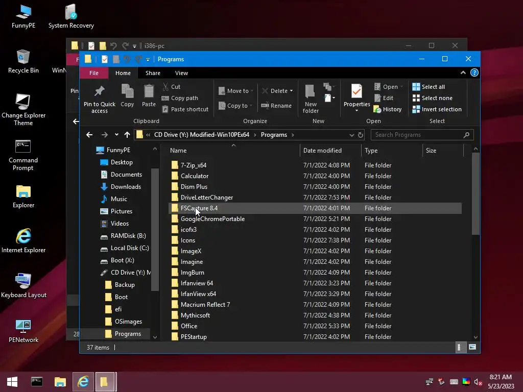This screenshot has height=392, width=523.
Task: Click CD Drive (Y:) breadcrumb segment
Action: click(201, 135)
